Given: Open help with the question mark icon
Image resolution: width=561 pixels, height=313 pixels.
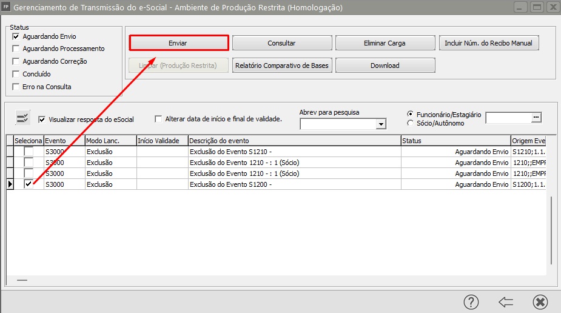Looking at the screenshot, I should point(471,301).
